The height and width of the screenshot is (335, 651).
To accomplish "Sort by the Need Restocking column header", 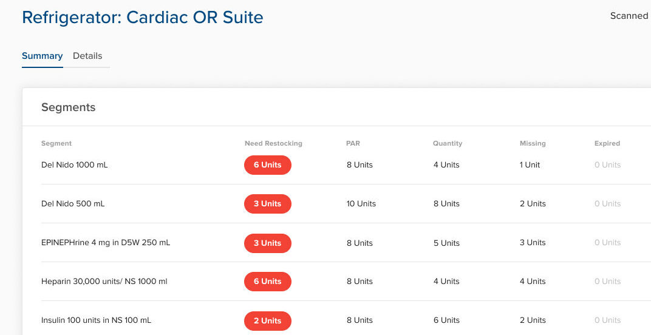I will coord(273,144).
